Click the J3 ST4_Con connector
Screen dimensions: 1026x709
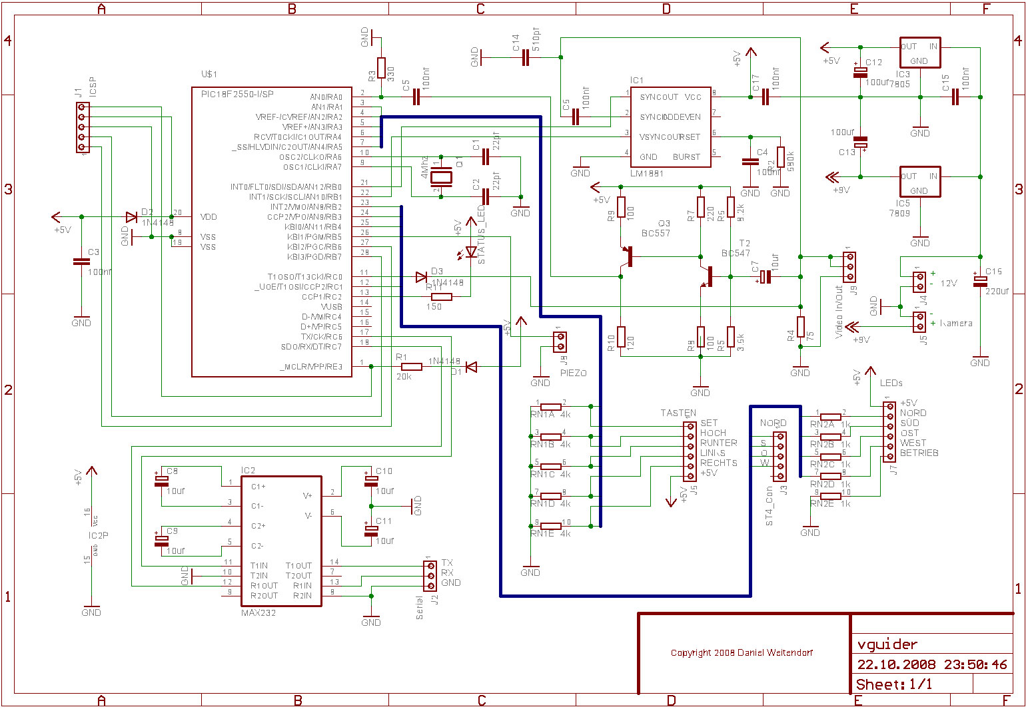(779, 457)
